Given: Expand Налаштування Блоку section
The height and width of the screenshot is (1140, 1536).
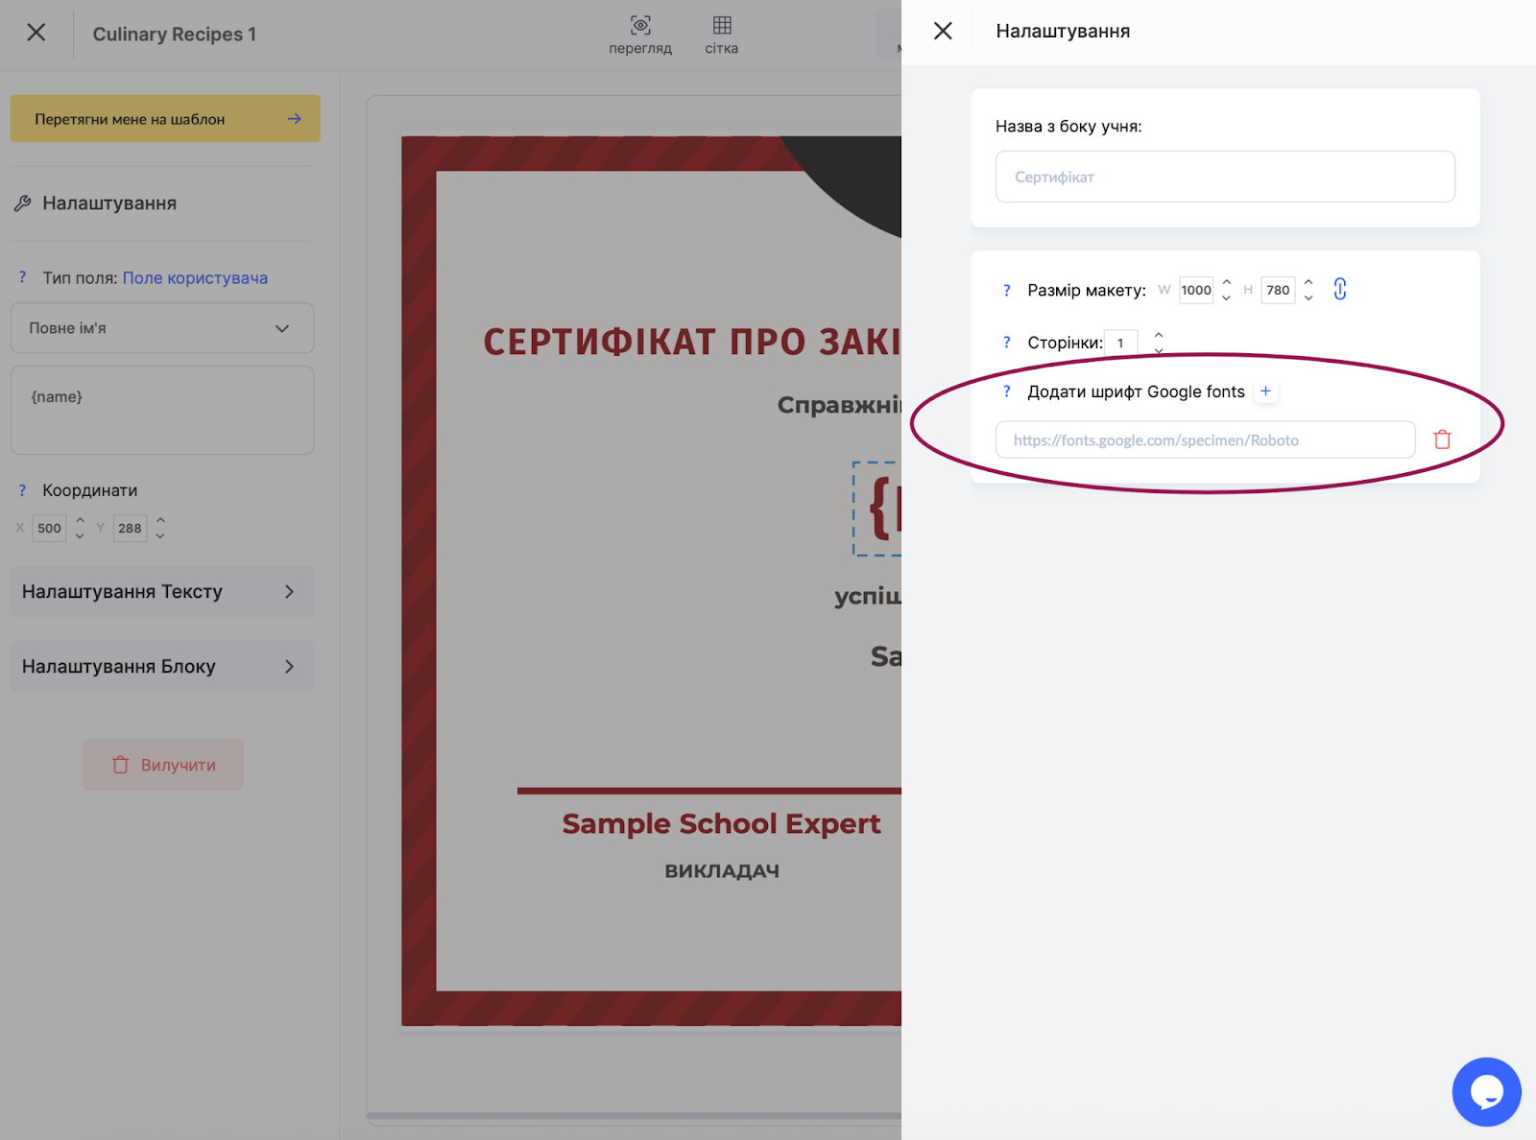Looking at the screenshot, I should pos(162,666).
